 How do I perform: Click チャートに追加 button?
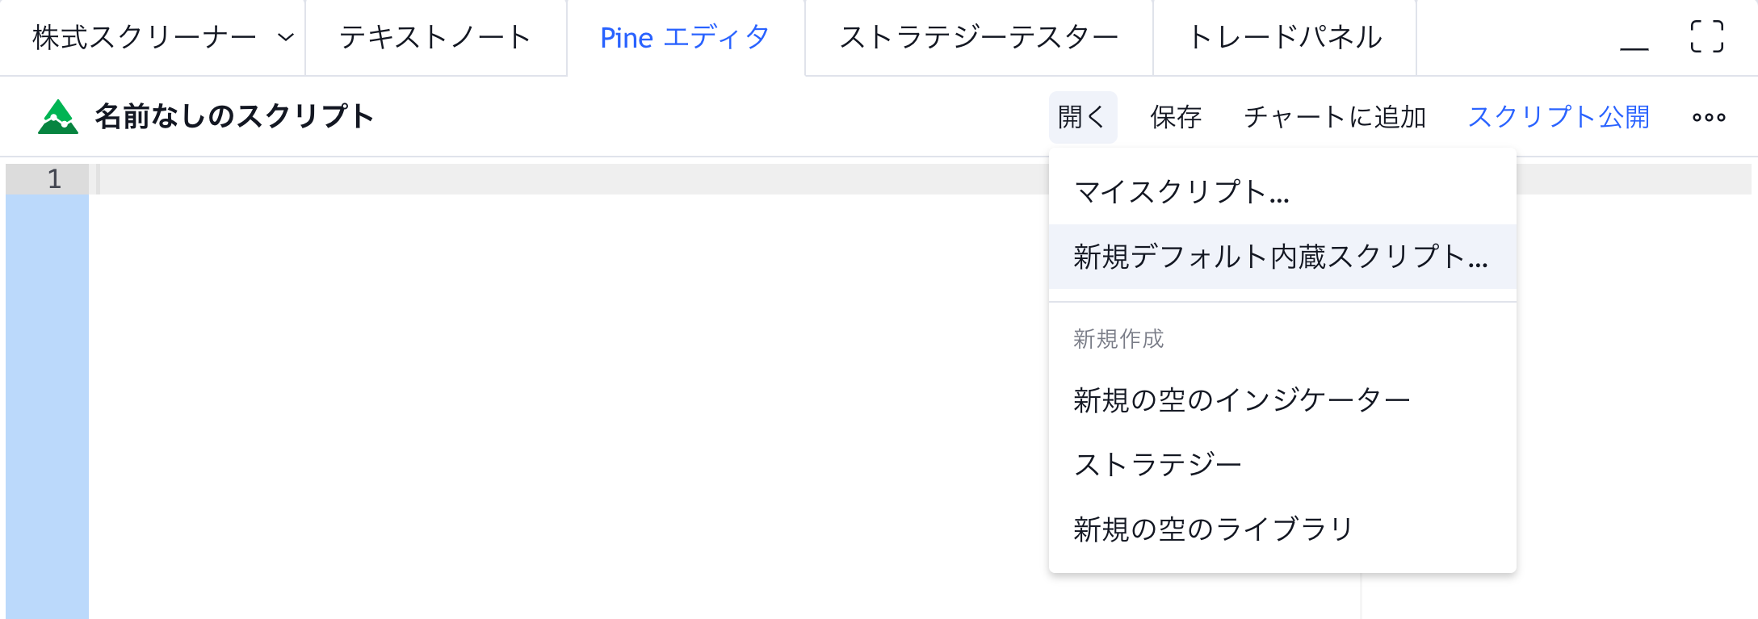pyautogui.click(x=1335, y=117)
